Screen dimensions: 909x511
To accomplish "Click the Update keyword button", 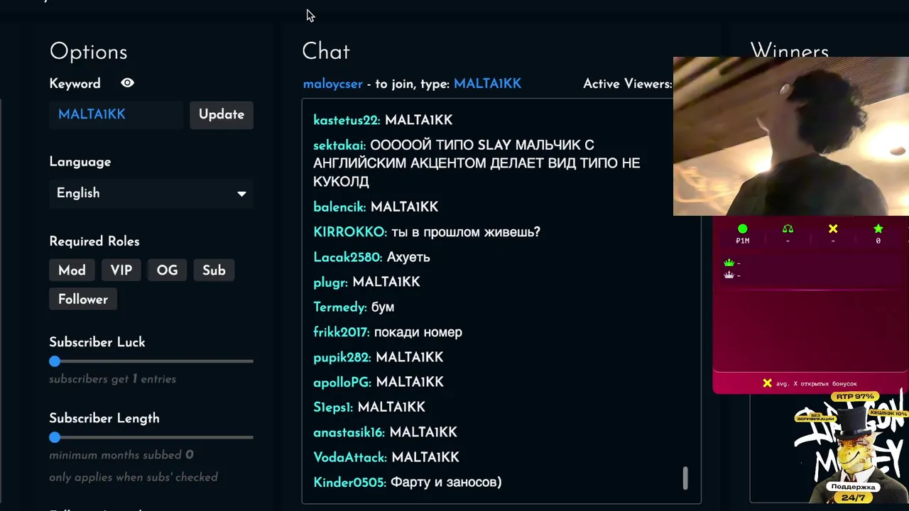I will tap(222, 114).
